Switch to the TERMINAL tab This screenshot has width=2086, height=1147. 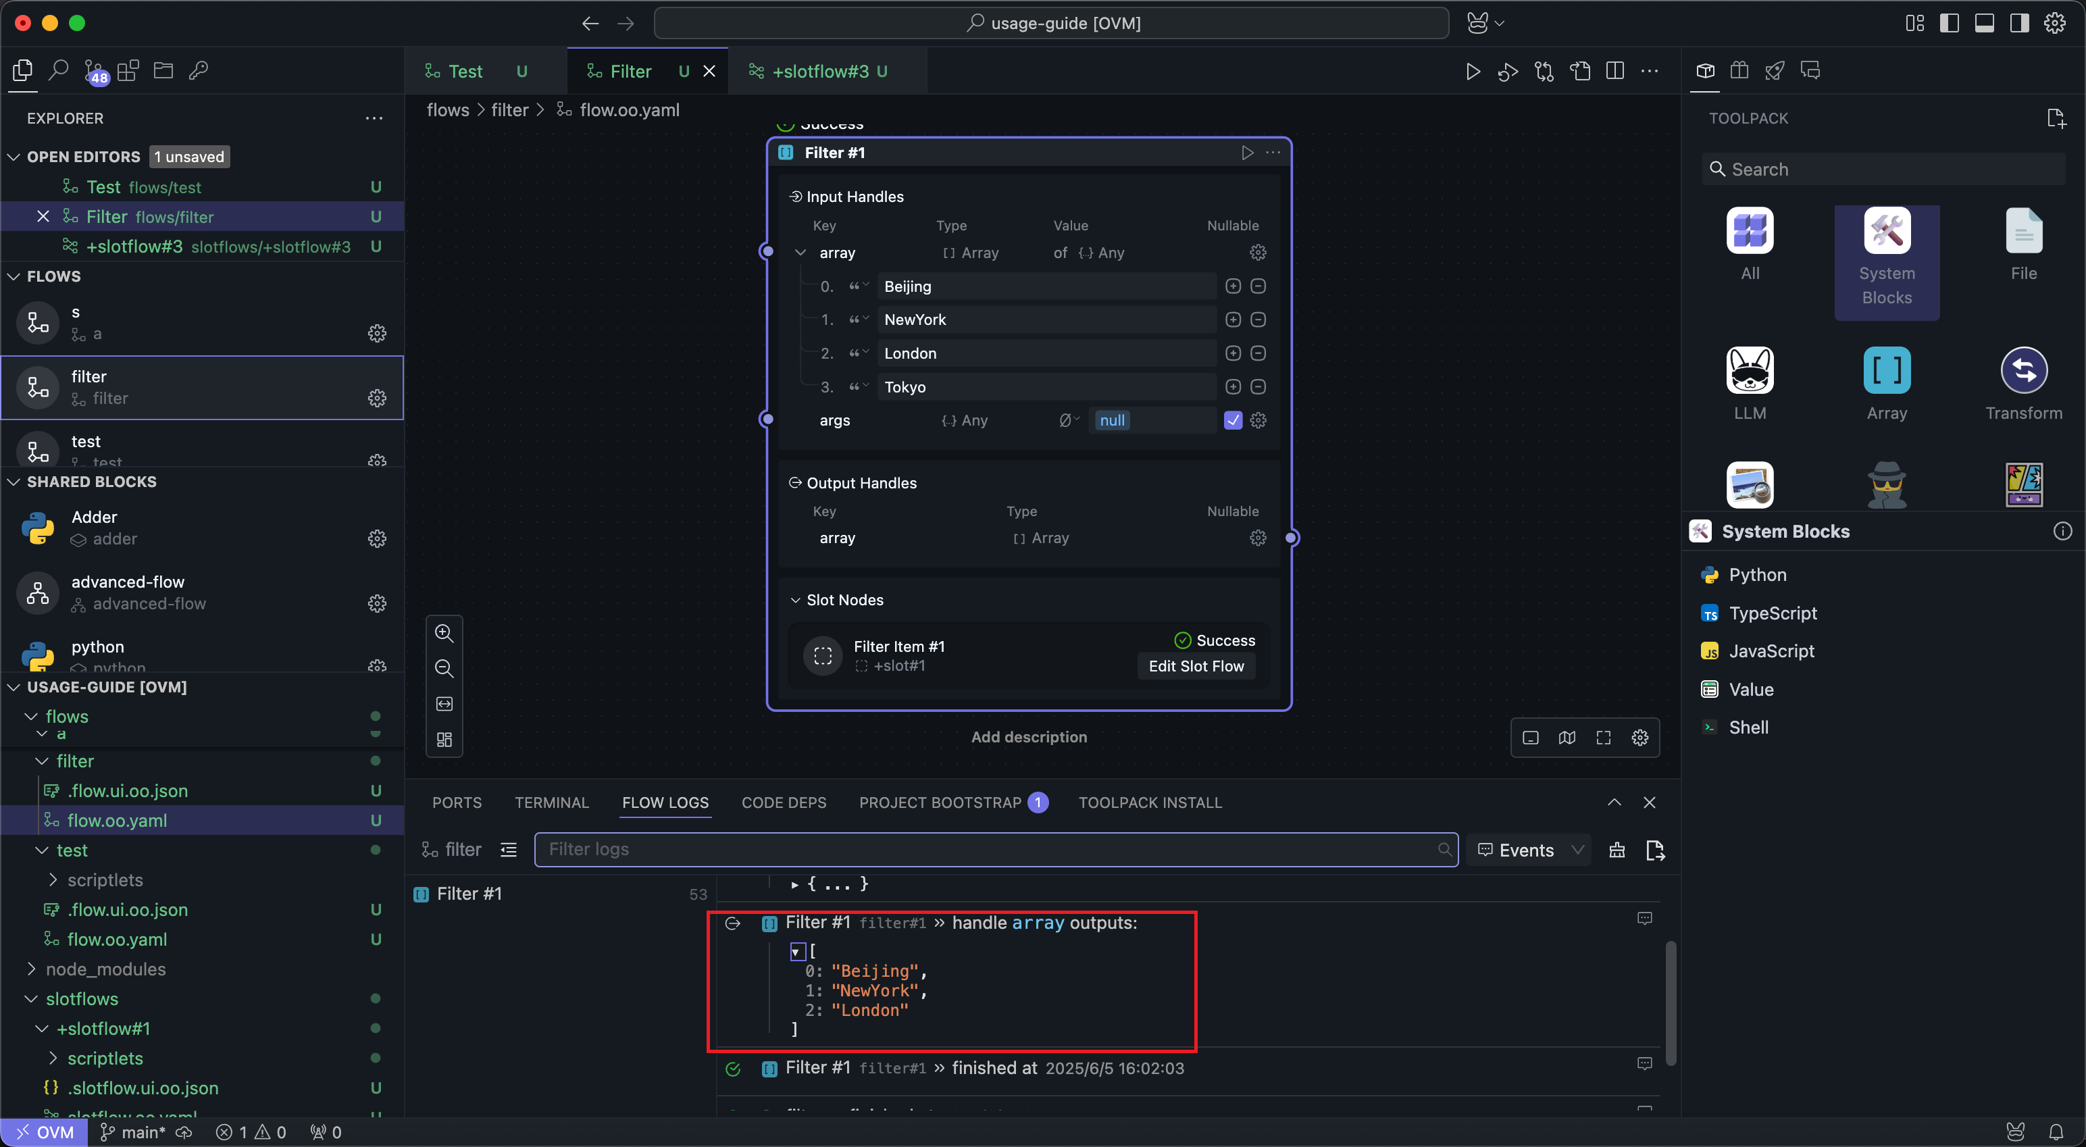coord(551,802)
